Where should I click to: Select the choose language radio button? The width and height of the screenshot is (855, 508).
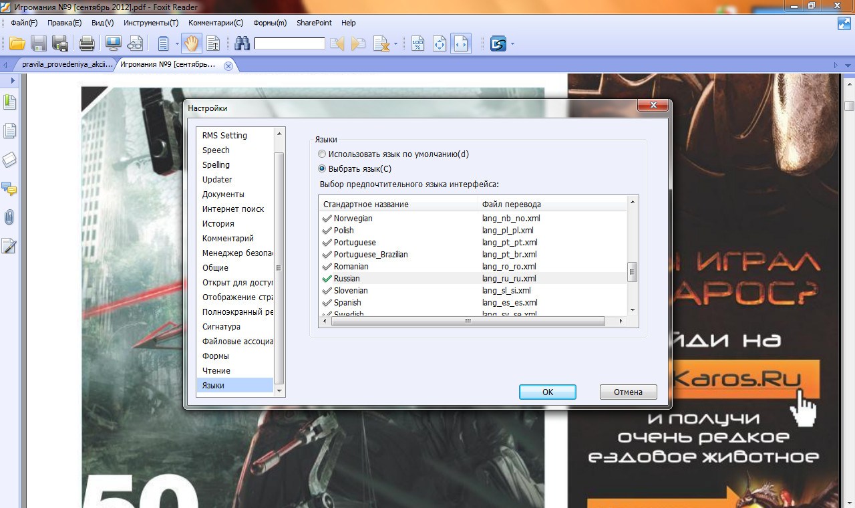[322, 169]
